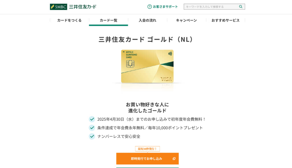
Task: Click the 即時発行でお申し込み orange button
Action: point(147,159)
